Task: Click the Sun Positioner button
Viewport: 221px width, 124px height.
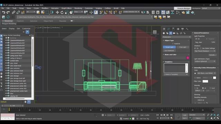Action: point(170,51)
